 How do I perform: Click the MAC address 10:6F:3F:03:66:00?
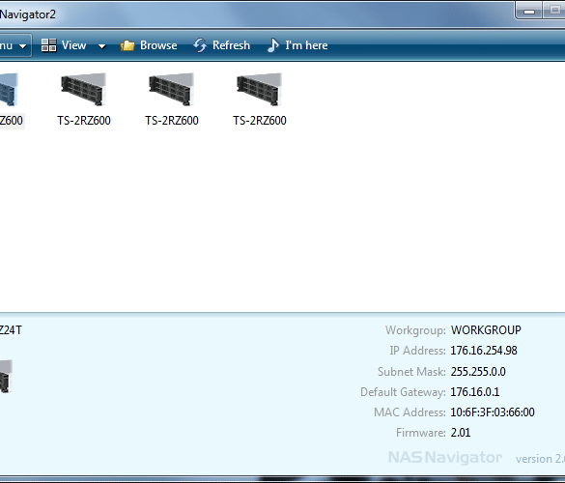(493, 412)
